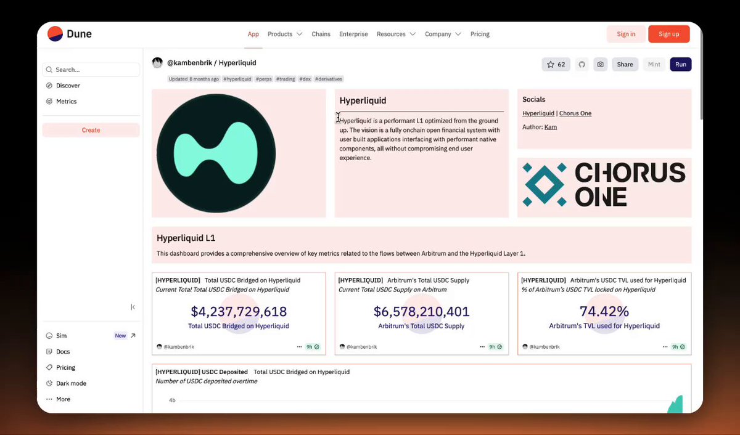Click the search magnifier icon in sidebar

49,70
